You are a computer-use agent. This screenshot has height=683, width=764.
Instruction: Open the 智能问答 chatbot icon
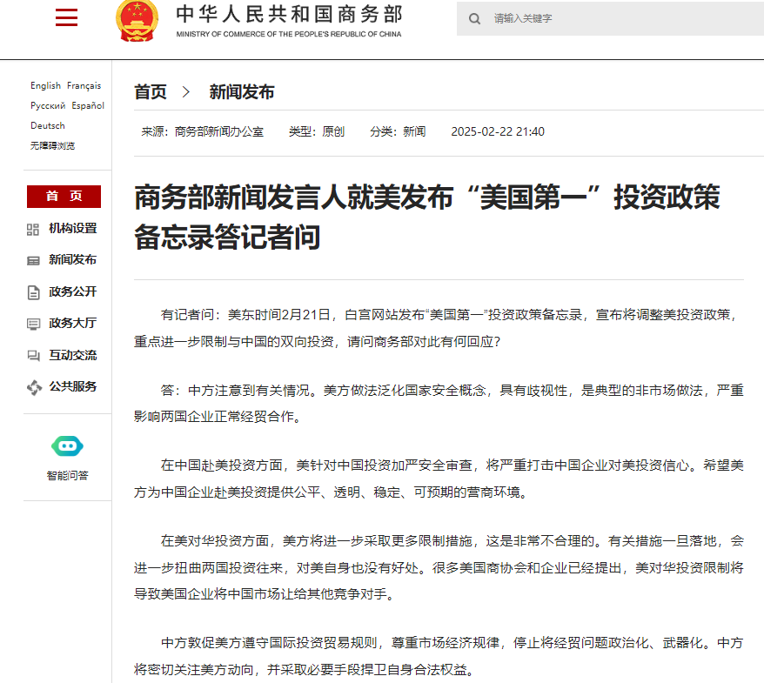point(67,446)
